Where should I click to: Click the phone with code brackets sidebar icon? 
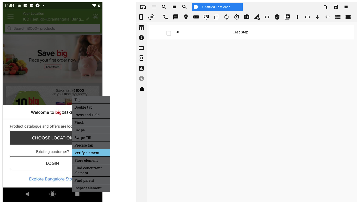(x=141, y=58)
